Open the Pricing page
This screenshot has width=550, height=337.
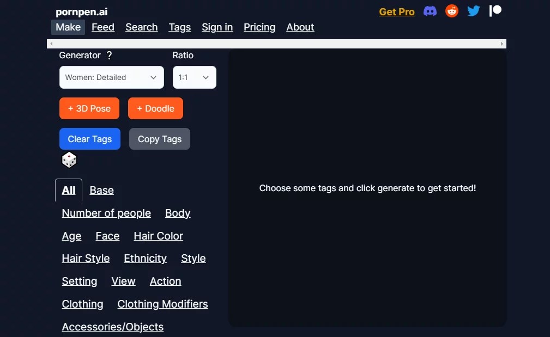pyautogui.click(x=259, y=27)
